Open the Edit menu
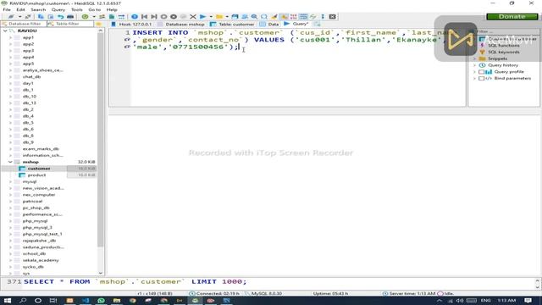 click(x=20, y=9)
